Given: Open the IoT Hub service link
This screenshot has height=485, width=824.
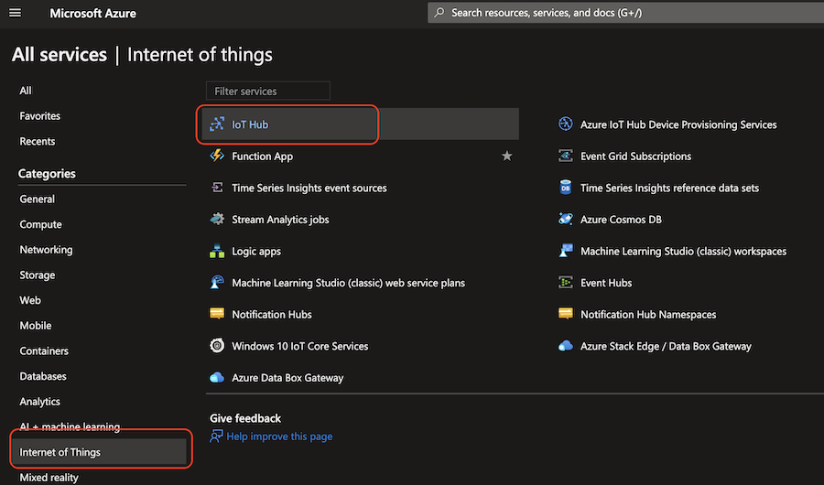Looking at the screenshot, I should pyautogui.click(x=250, y=124).
